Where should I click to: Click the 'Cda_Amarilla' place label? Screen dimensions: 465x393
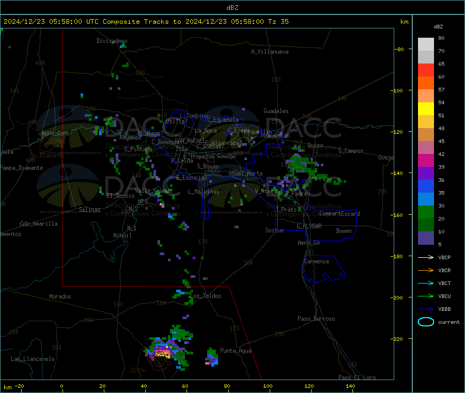tap(39, 224)
